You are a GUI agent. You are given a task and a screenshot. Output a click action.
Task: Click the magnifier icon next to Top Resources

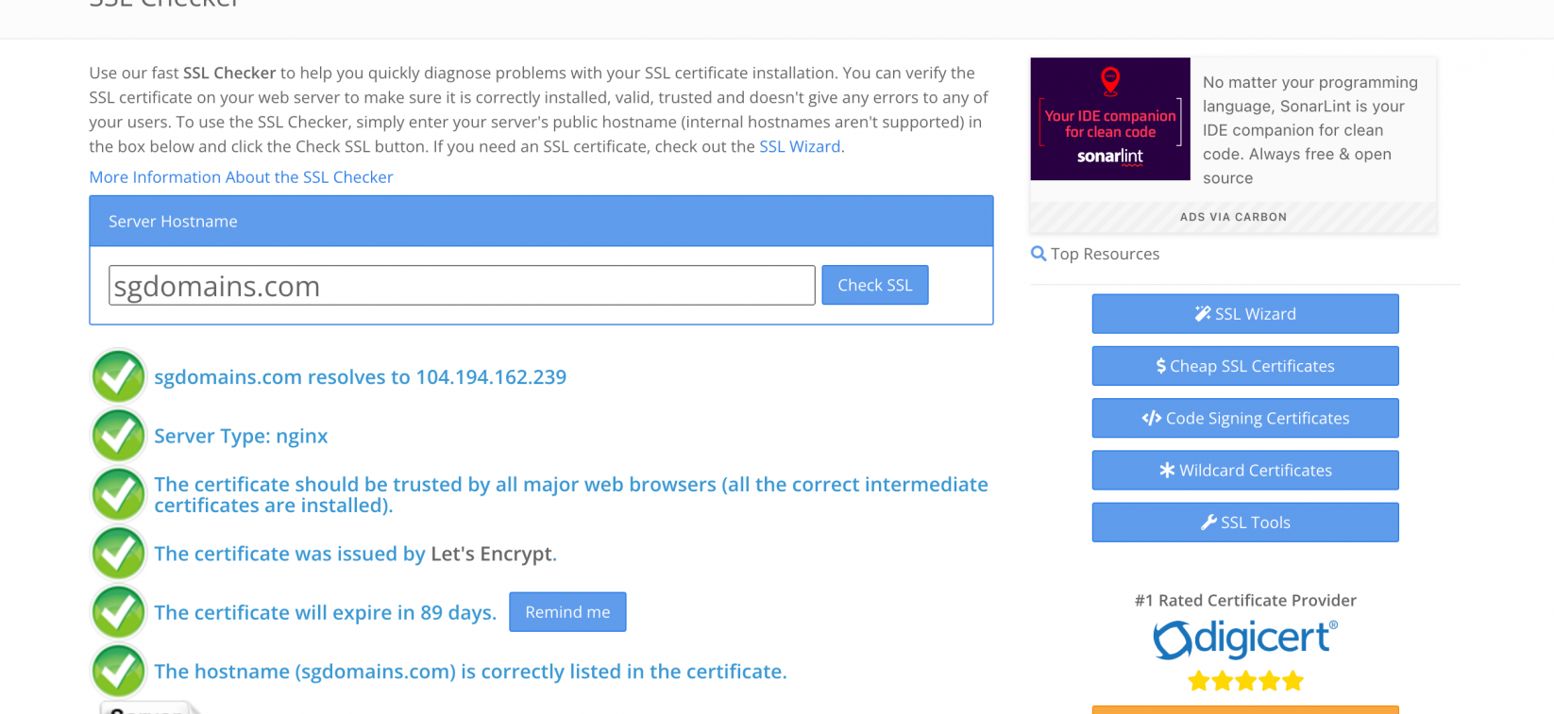click(1039, 254)
